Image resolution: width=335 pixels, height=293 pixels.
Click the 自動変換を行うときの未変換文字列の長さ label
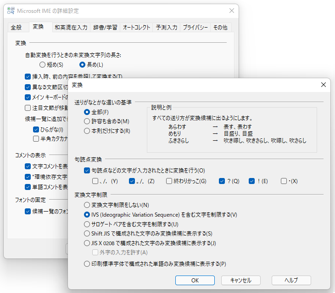[x=73, y=55]
